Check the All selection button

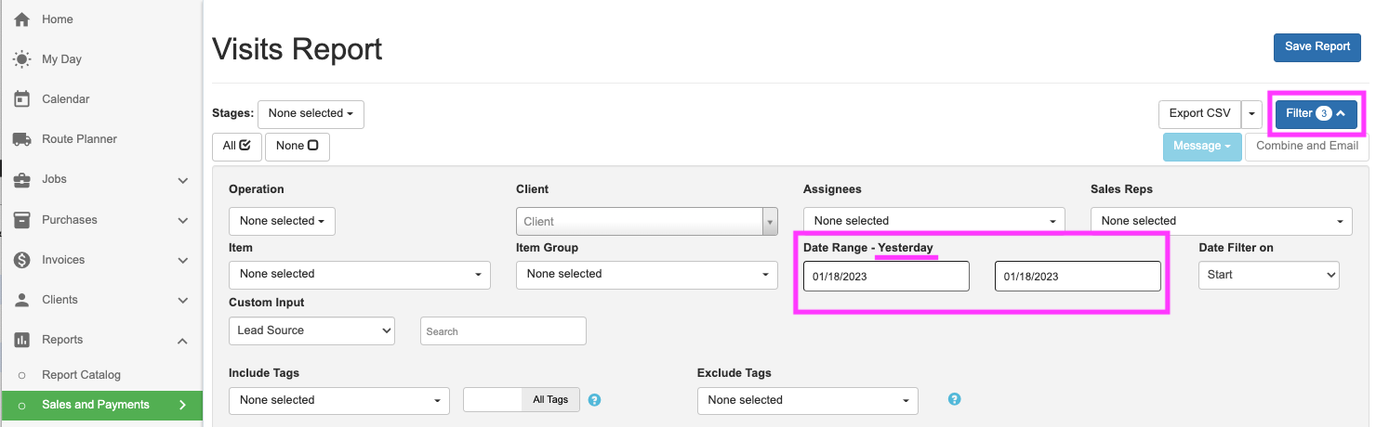(x=236, y=146)
